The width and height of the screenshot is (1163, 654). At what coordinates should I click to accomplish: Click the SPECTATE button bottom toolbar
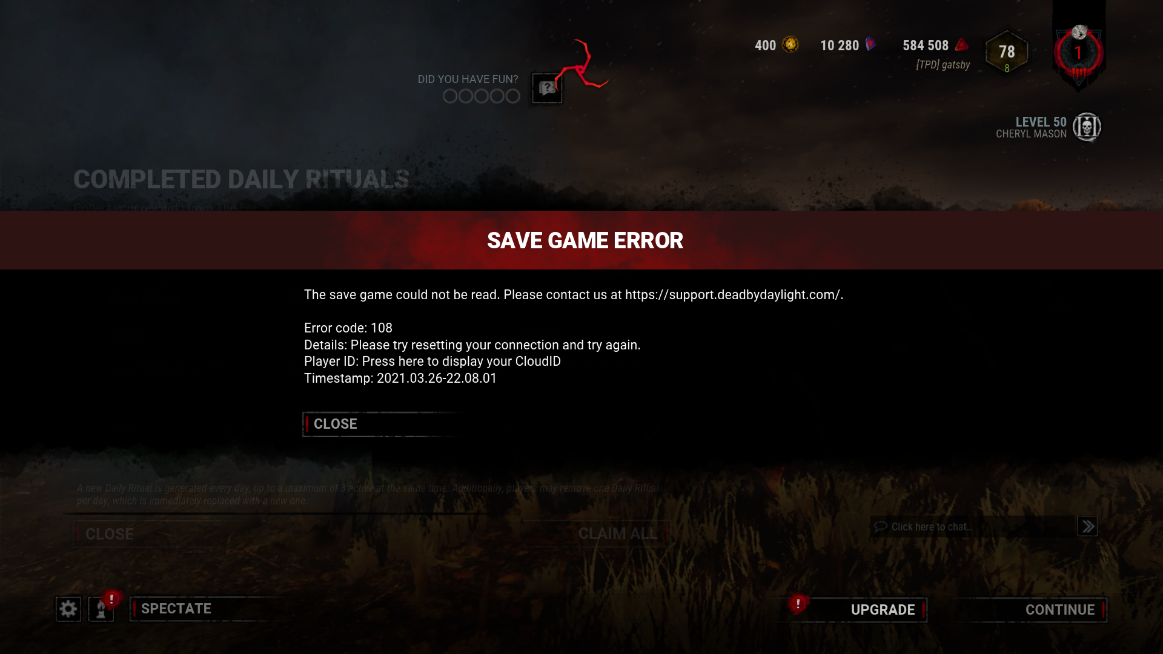(176, 609)
